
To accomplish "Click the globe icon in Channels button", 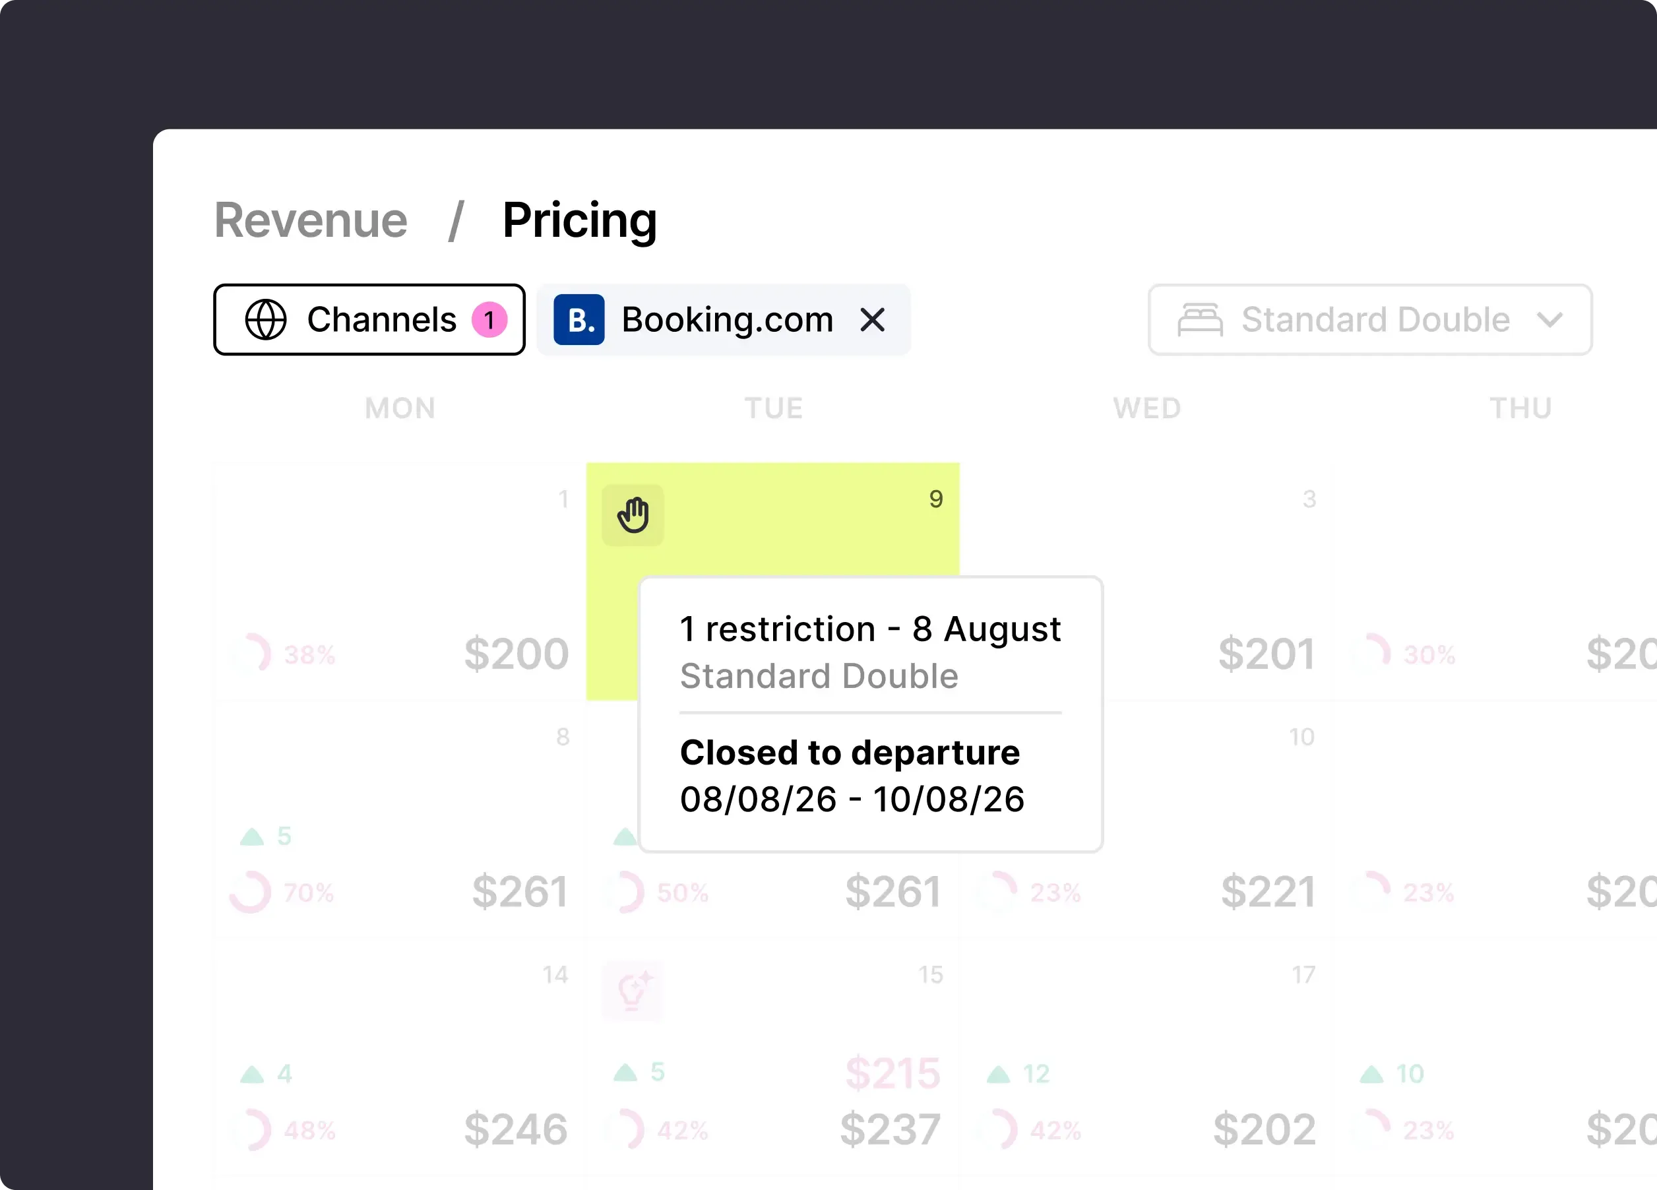I will (265, 320).
